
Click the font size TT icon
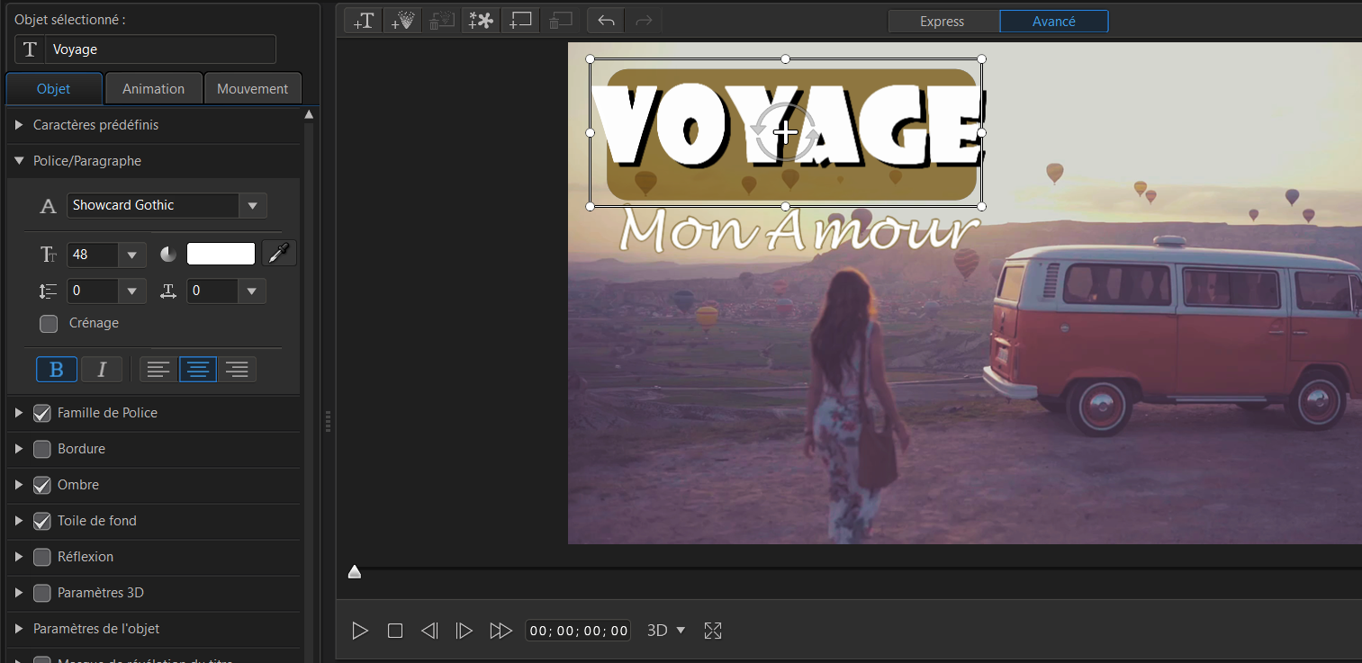49,255
